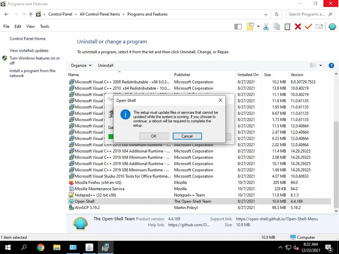Click OK in the Open-Shell dialog
This screenshot has width=339, height=254.
coord(154,136)
